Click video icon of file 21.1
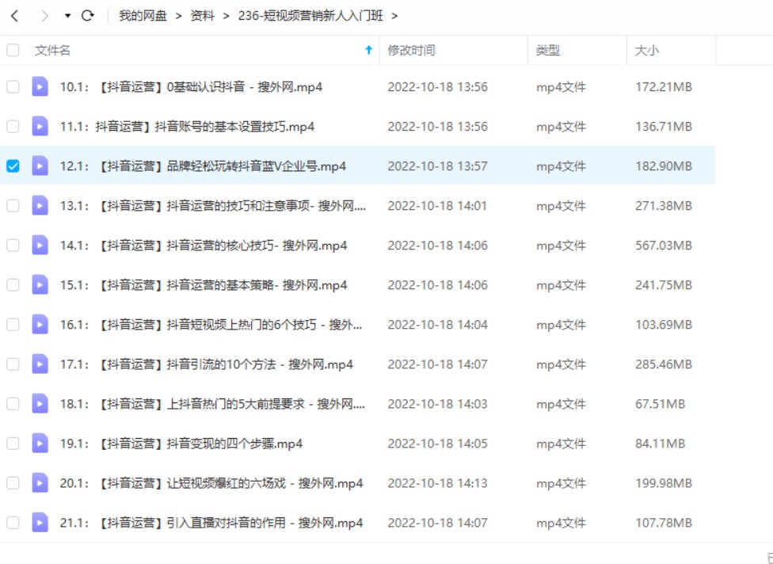Screen dimensions: 773x564 pyautogui.click(x=40, y=523)
